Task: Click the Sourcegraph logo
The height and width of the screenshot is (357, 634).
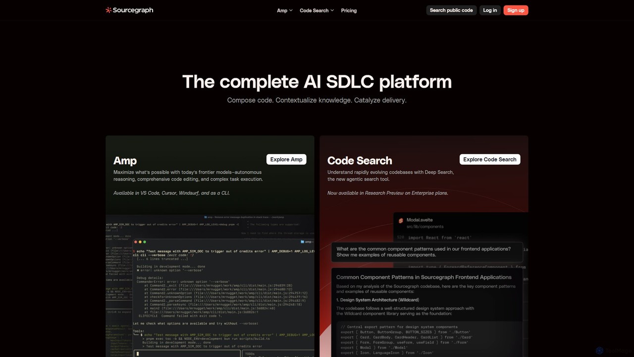Action: (129, 10)
